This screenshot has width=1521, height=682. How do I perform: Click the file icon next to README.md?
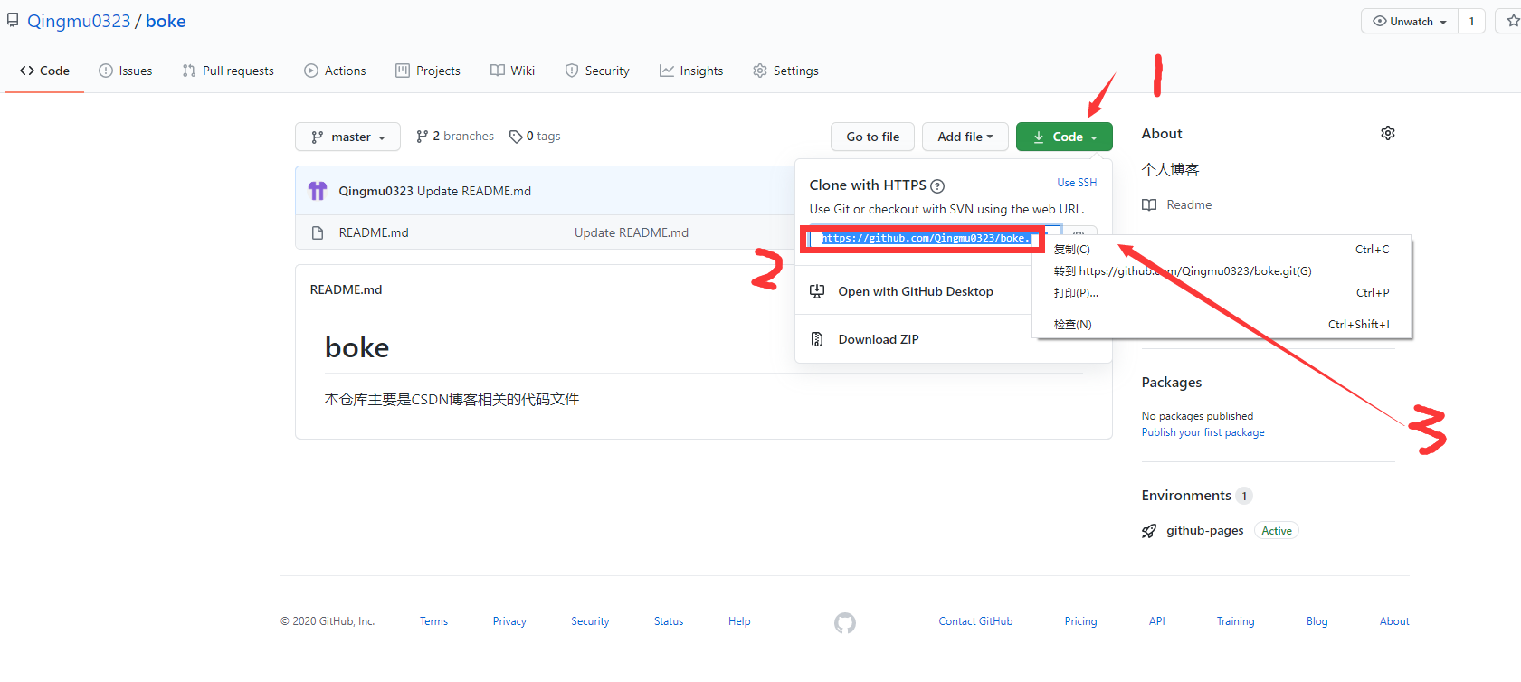(318, 232)
